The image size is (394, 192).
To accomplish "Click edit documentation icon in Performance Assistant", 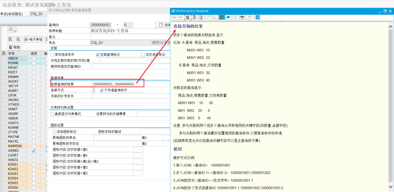I will pyautogui.click(x=201, y=18).
